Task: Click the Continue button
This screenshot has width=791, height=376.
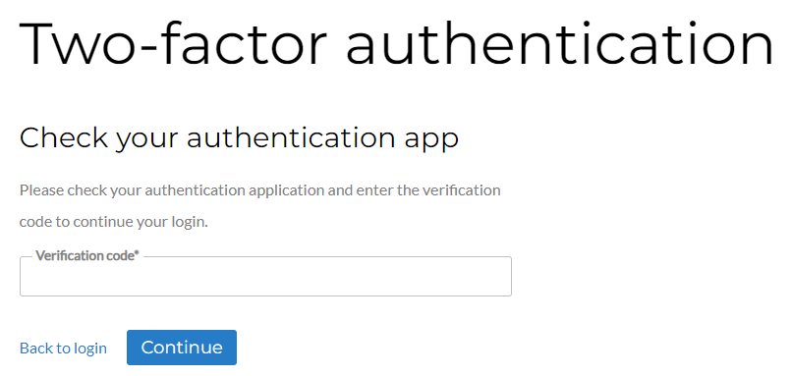Action: (182, 348)
